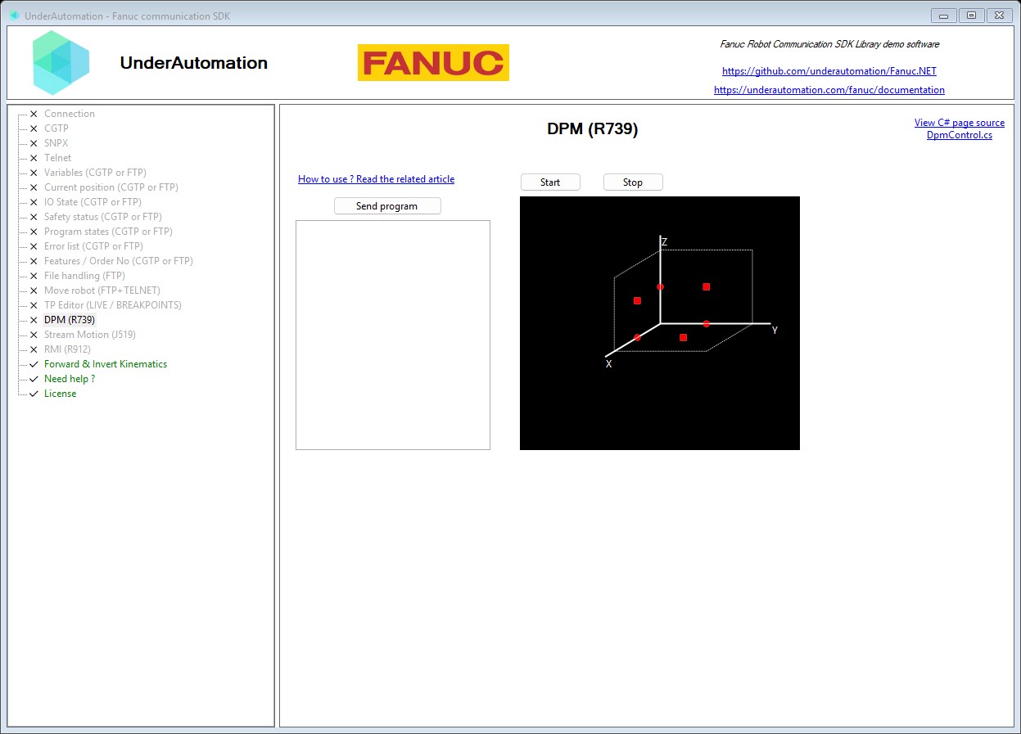Open Features / Order No entry
This screenshot has height=734, width=1021.
pos(119,261)
